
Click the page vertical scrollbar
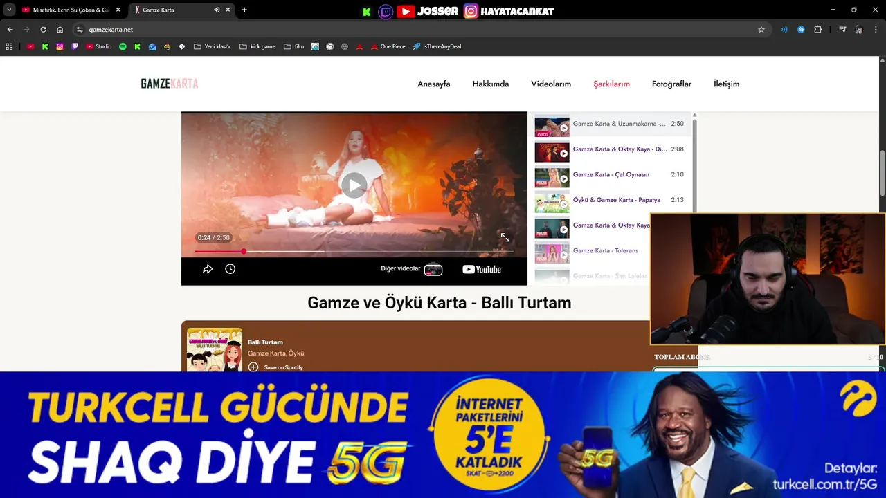[882, 173]
